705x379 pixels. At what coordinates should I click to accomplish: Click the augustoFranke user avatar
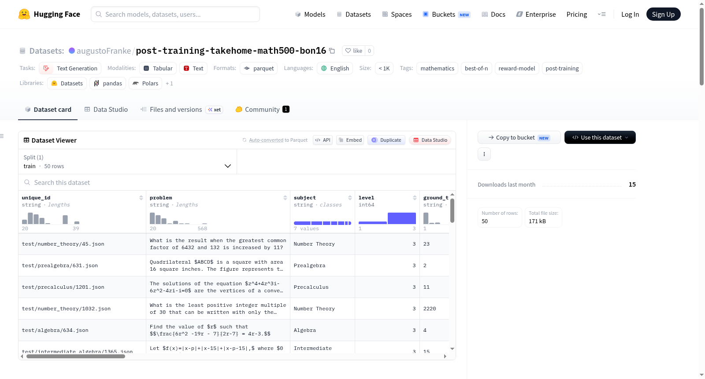[x=72, y=51]
